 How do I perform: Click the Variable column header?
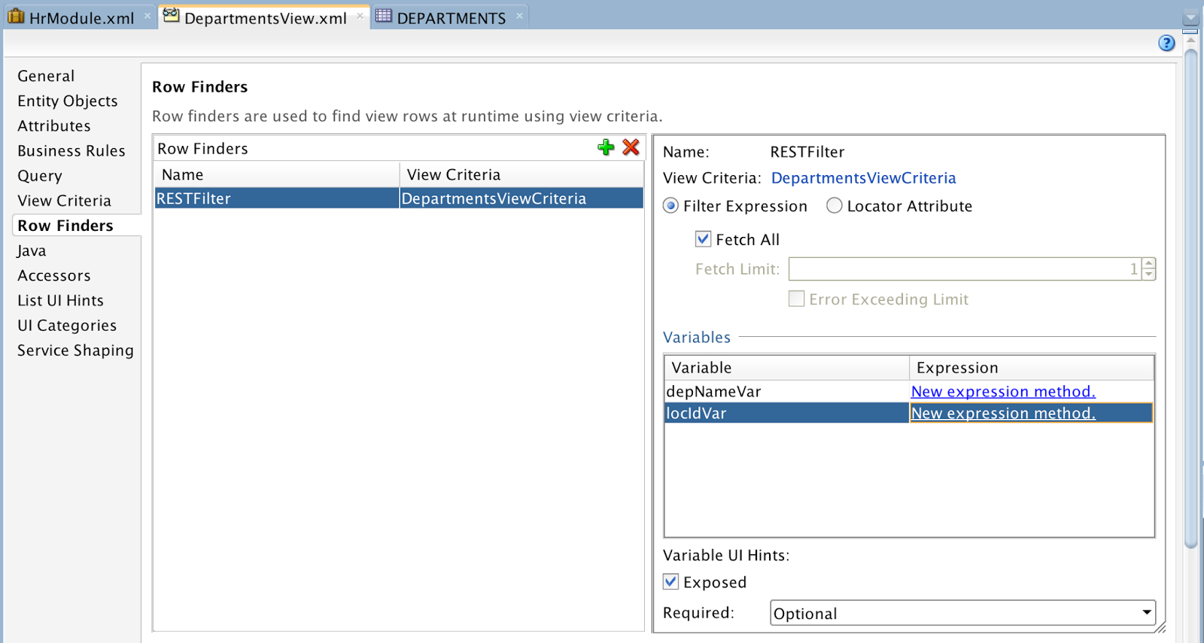pos(787,368)
